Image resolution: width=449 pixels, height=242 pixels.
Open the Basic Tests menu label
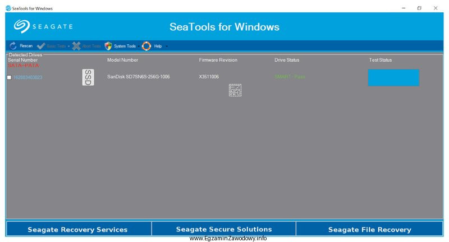pyautogui.click(x=56, y=46)
